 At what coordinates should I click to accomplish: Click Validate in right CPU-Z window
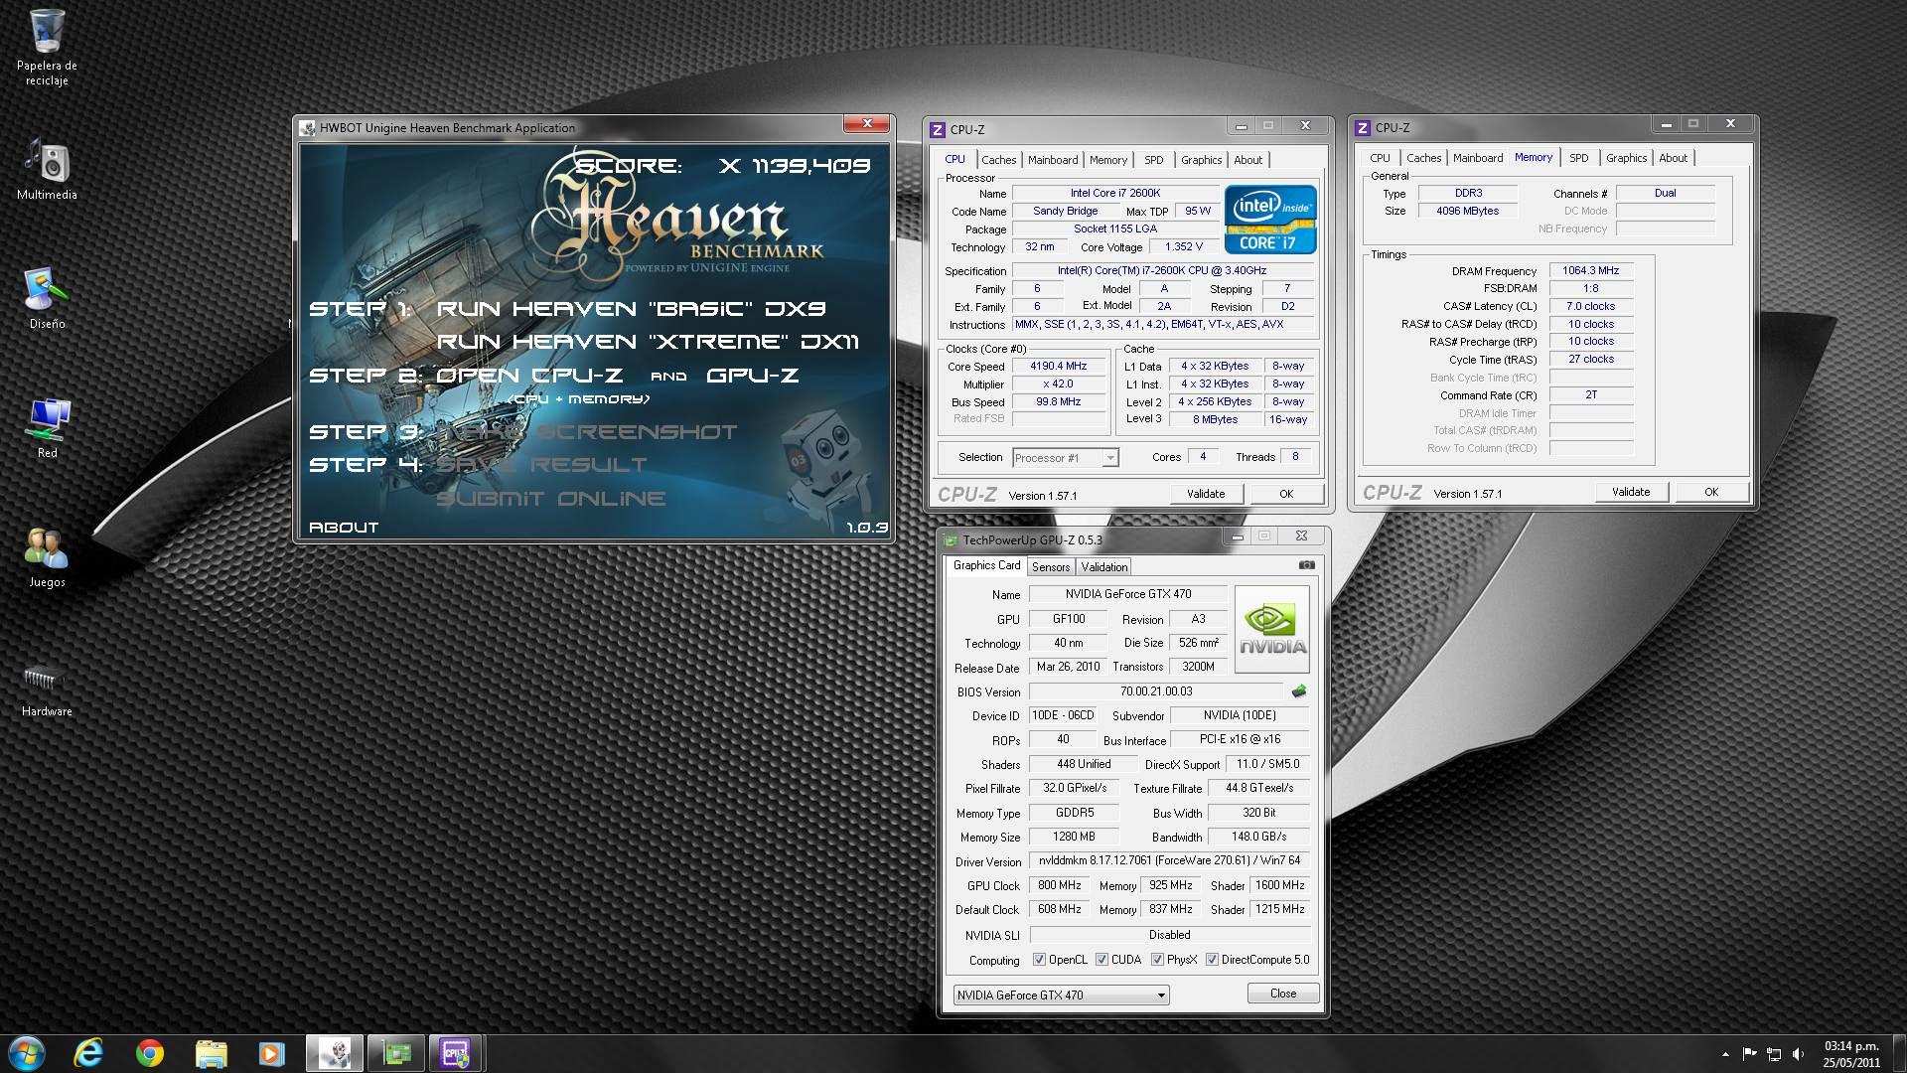click(x=1631, y=492)
